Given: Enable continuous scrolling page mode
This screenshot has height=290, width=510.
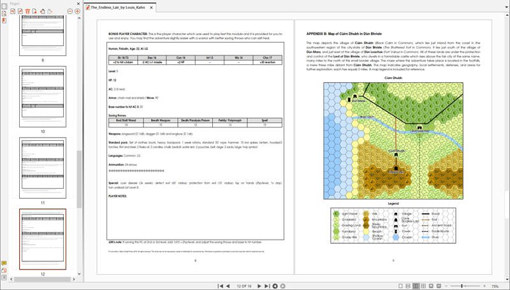Looking at the screenshot, I should 408,286.
